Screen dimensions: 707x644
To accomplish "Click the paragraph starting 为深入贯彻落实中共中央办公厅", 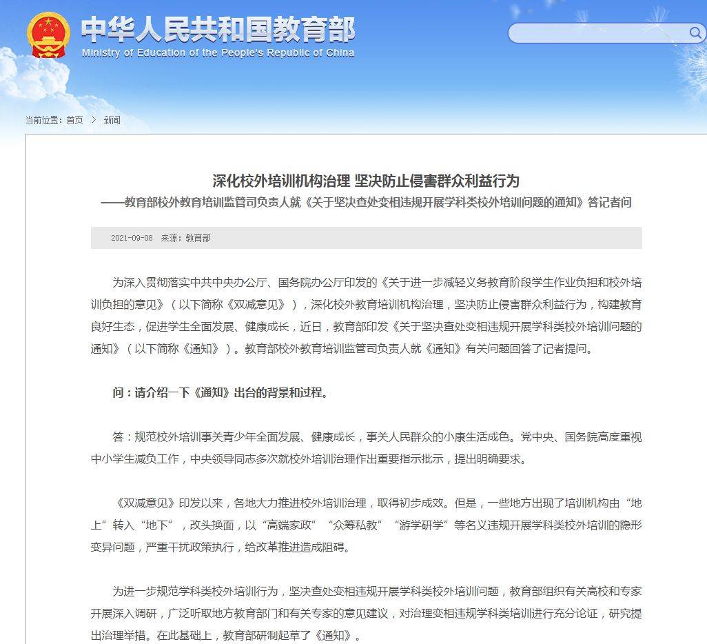I will pyautogui.click(x=366, y=315).
